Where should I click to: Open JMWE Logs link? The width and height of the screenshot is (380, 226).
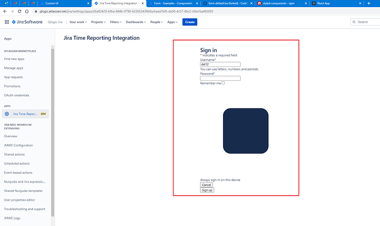tap(12, 218)
